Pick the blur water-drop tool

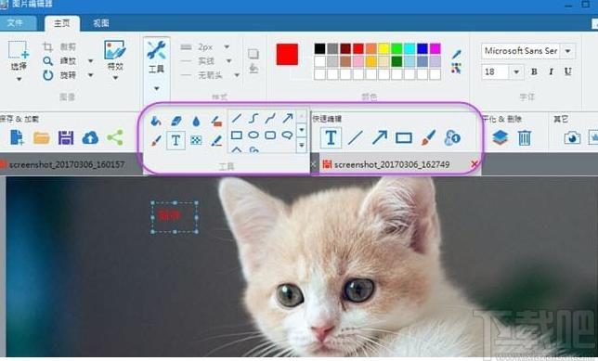tap(196, 122)
